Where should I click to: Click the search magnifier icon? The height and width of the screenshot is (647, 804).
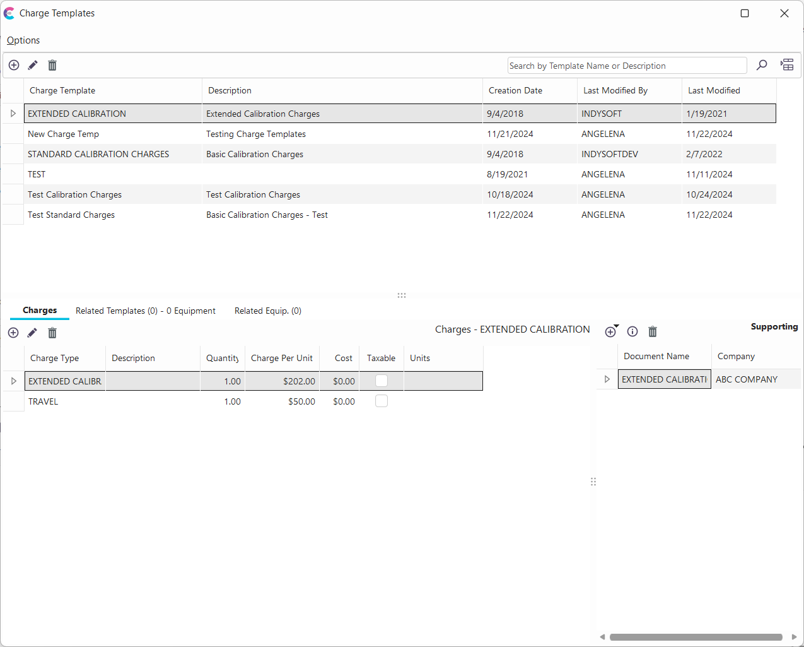[x=762, y=65]
